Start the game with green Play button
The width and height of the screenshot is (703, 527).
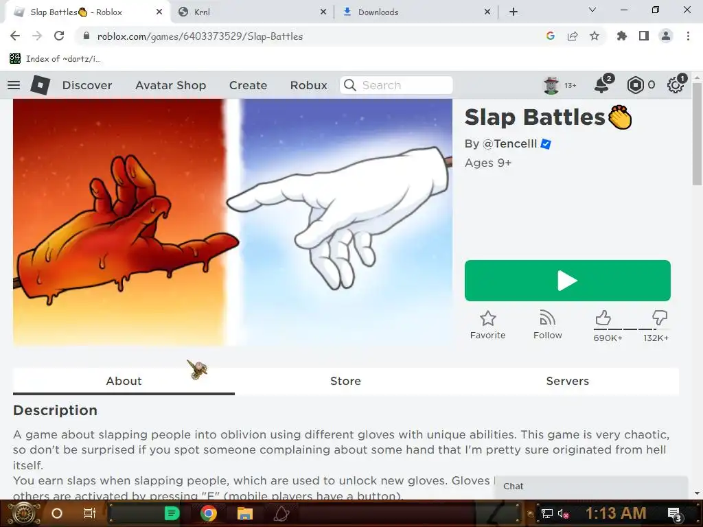568,281
